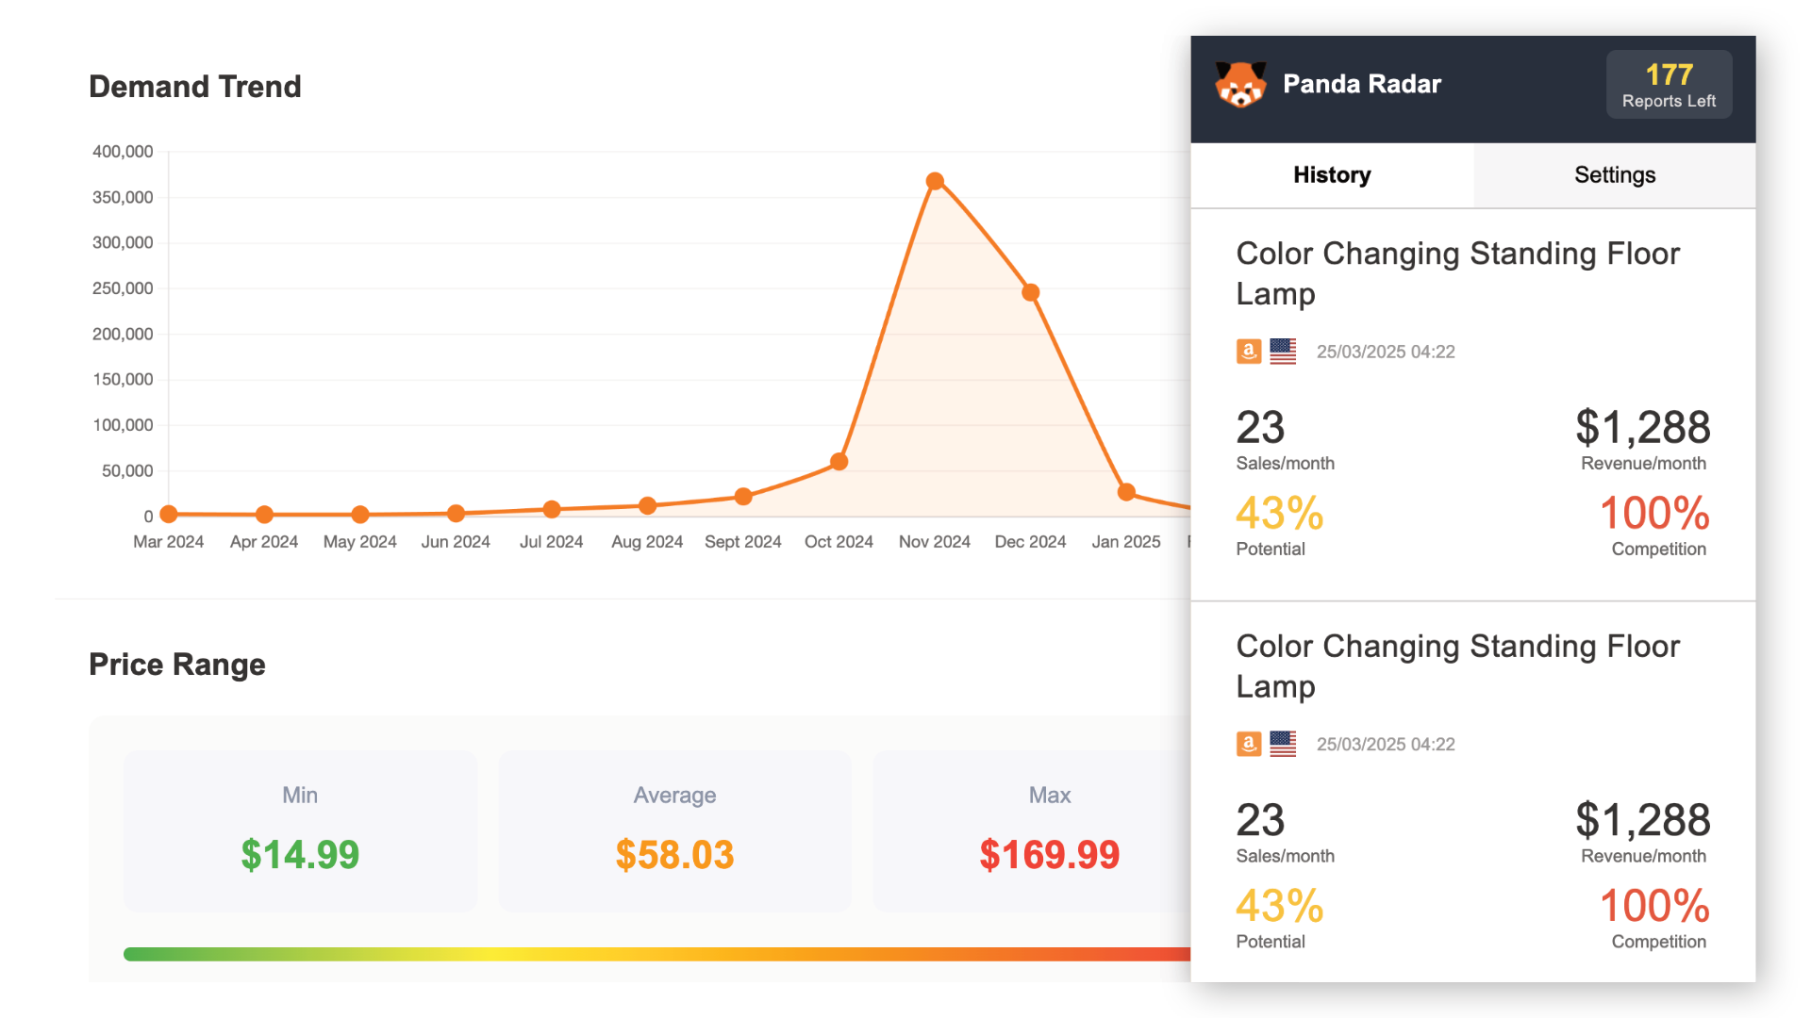Select the Oct 2024 data point
This screenshot has height=1018, width=1811.
point(839,462)
